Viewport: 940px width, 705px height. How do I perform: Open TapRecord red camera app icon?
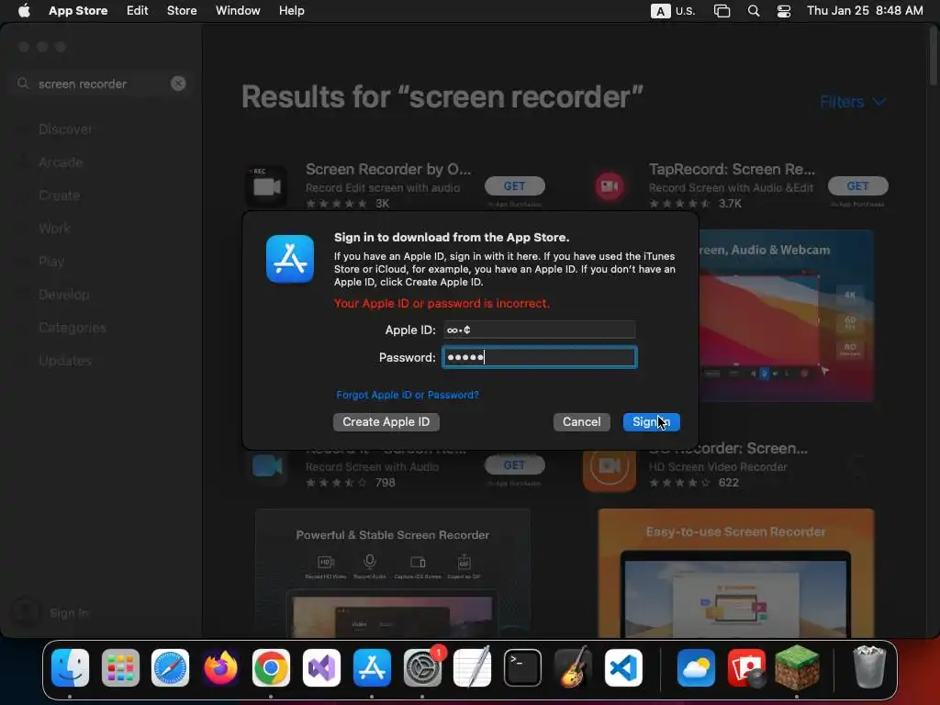pos(610,186)
